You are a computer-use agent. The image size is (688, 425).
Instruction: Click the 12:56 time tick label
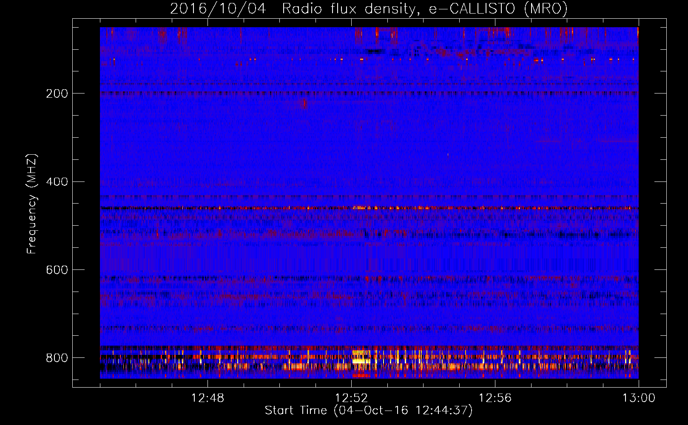(x=495, y=398)
